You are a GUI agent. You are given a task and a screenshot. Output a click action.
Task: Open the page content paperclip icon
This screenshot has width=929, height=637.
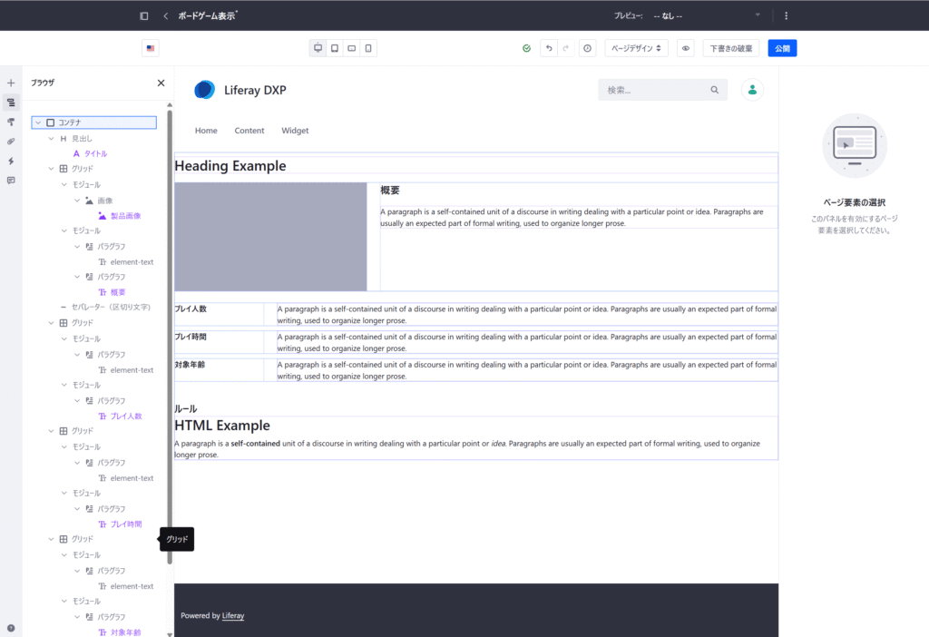point(11,142)
